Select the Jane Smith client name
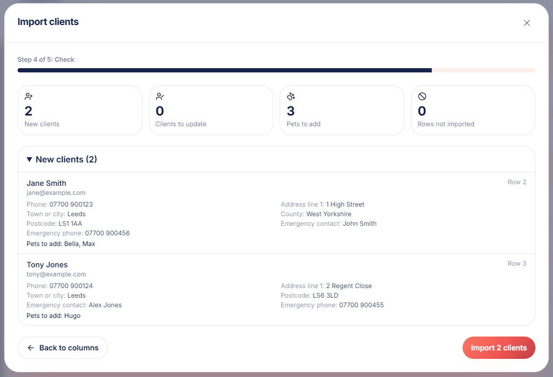 click(46, 183)
